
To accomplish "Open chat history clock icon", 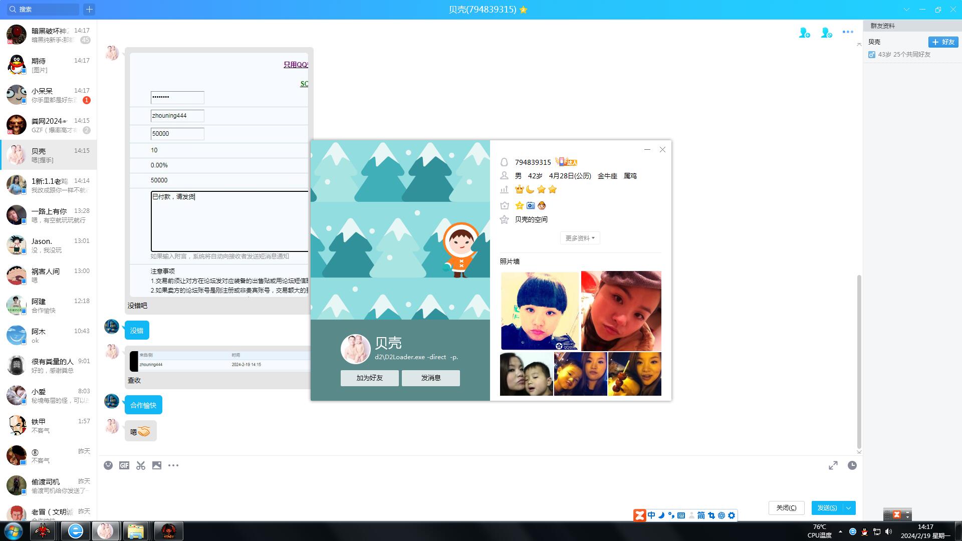I will [852, 465].
